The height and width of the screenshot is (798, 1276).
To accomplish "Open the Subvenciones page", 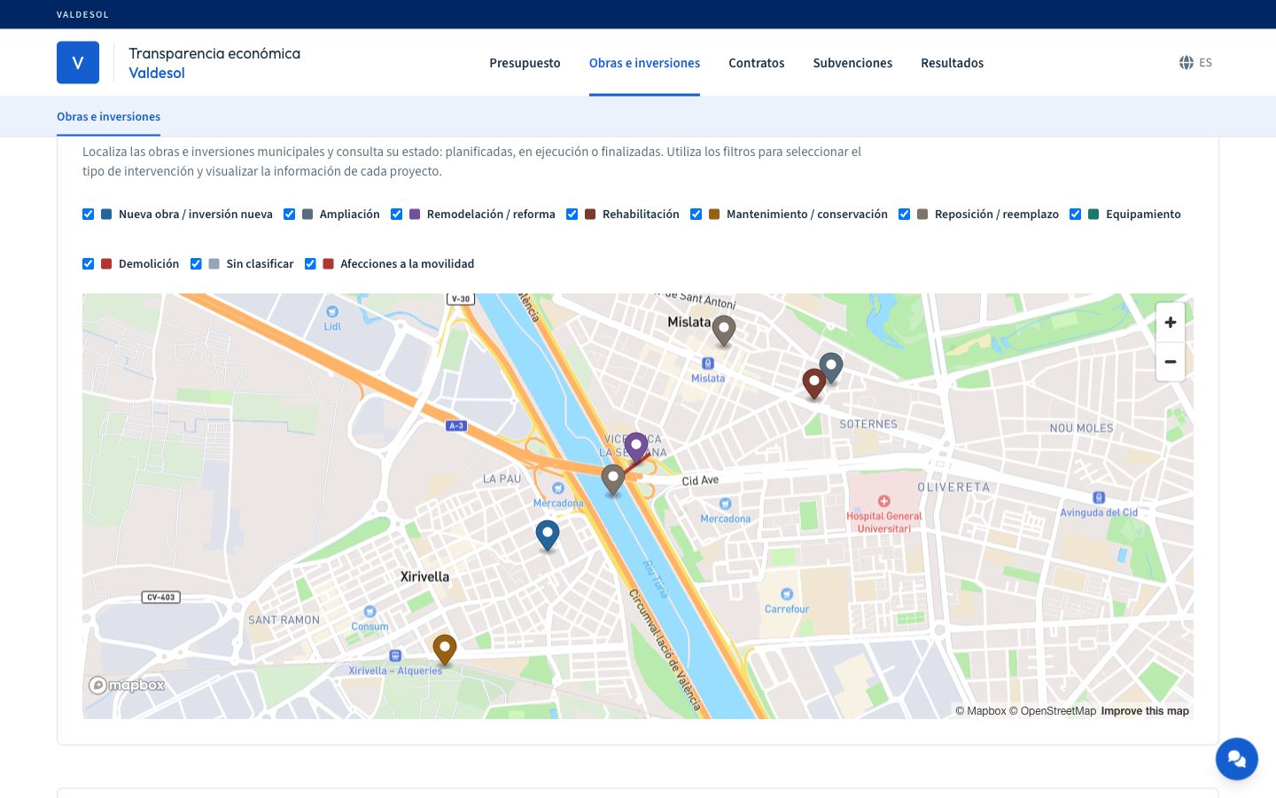I will click(x=852, y=63).
